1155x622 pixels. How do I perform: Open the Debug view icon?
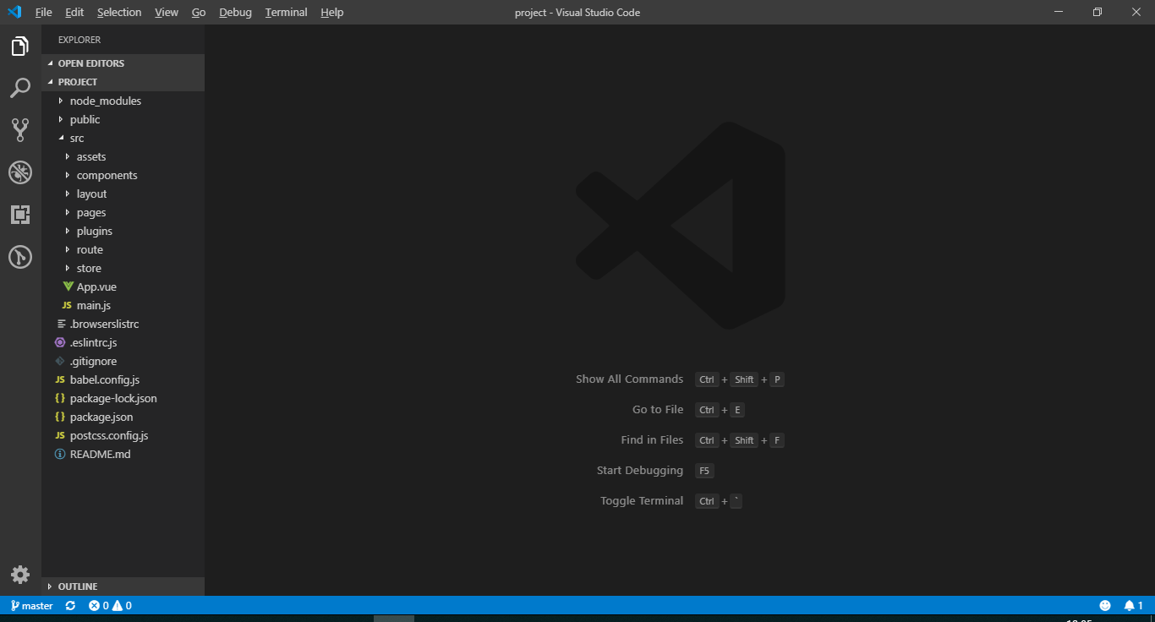(20, 172)
